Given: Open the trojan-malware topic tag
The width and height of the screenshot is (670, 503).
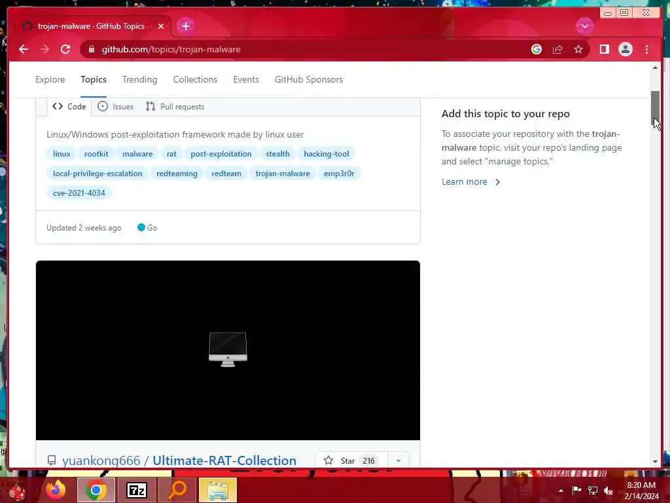Looking at the screenshot, I should pos(283,174).
